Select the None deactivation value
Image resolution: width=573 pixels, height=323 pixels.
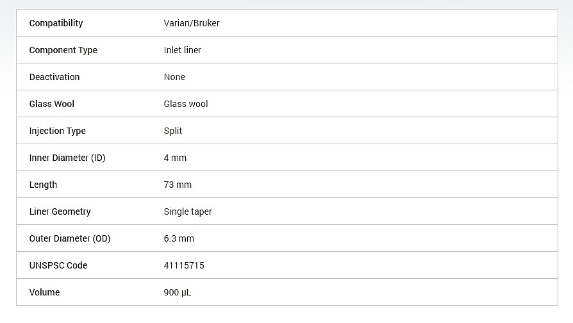coord(174,77)
